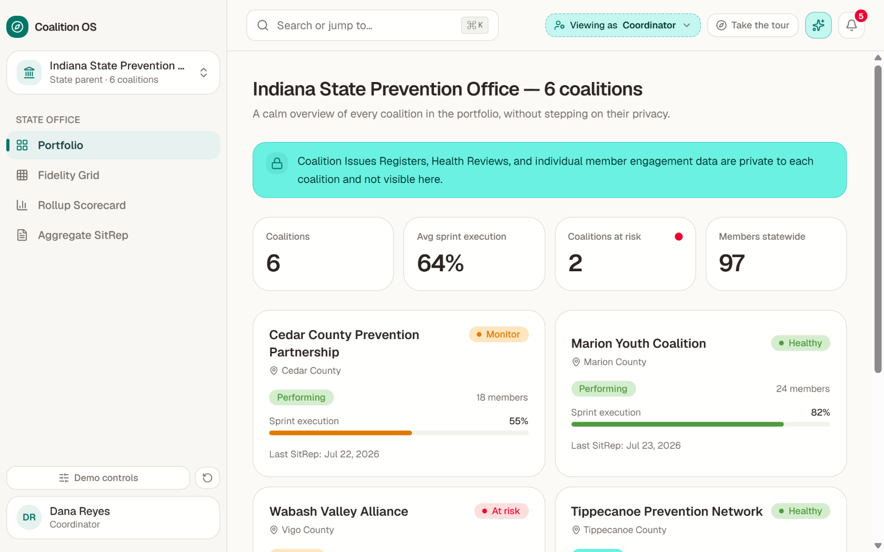
Task: Open Demo controls
Action: [98, 478]
